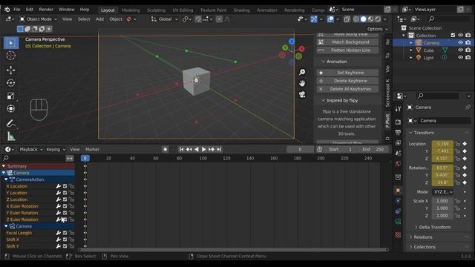Collapse the CameraAction channel group
This screenshot has width=475, height=267.
[6, 179]
